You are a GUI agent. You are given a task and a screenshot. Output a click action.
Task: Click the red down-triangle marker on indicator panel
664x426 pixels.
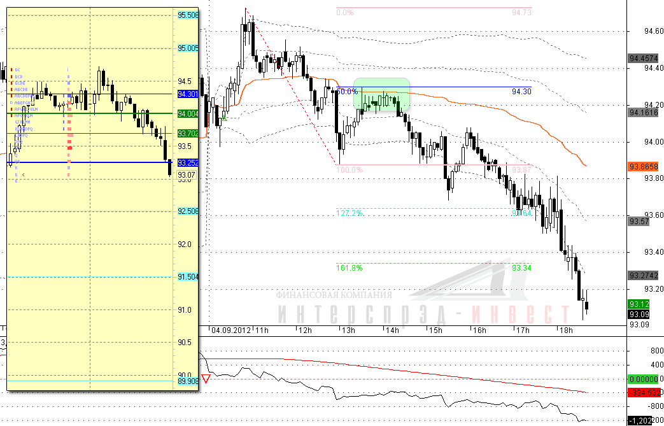tap(206, 379)
